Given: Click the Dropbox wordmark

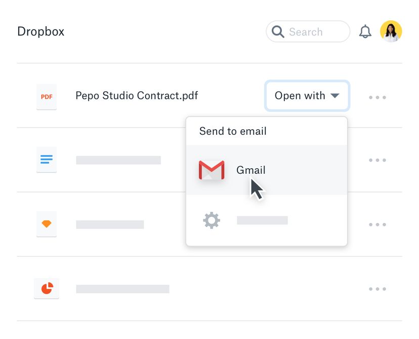Looking at the screenshot, I should 40,31.
